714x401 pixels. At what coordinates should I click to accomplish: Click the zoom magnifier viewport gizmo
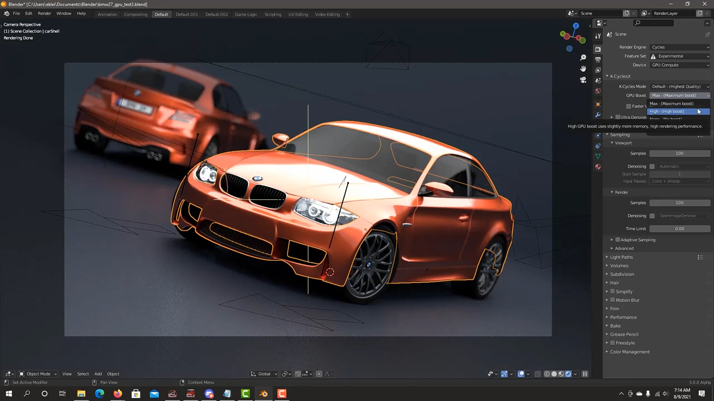click(583, 57)
